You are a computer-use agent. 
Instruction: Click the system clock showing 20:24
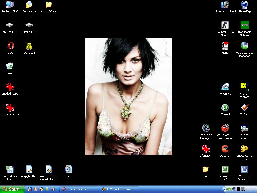pyautogui.click(x=250, y=189)
